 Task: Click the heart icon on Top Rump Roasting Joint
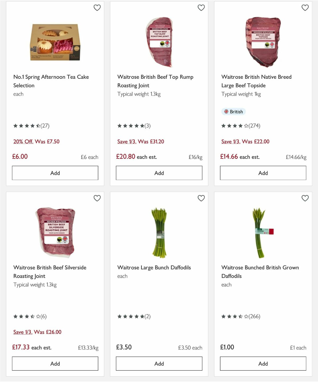click(x=201, y=8)
